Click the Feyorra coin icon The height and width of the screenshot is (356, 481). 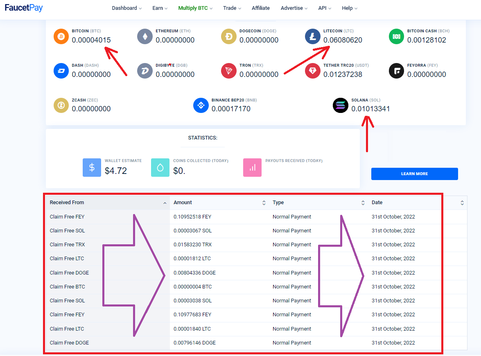point(397,71)
